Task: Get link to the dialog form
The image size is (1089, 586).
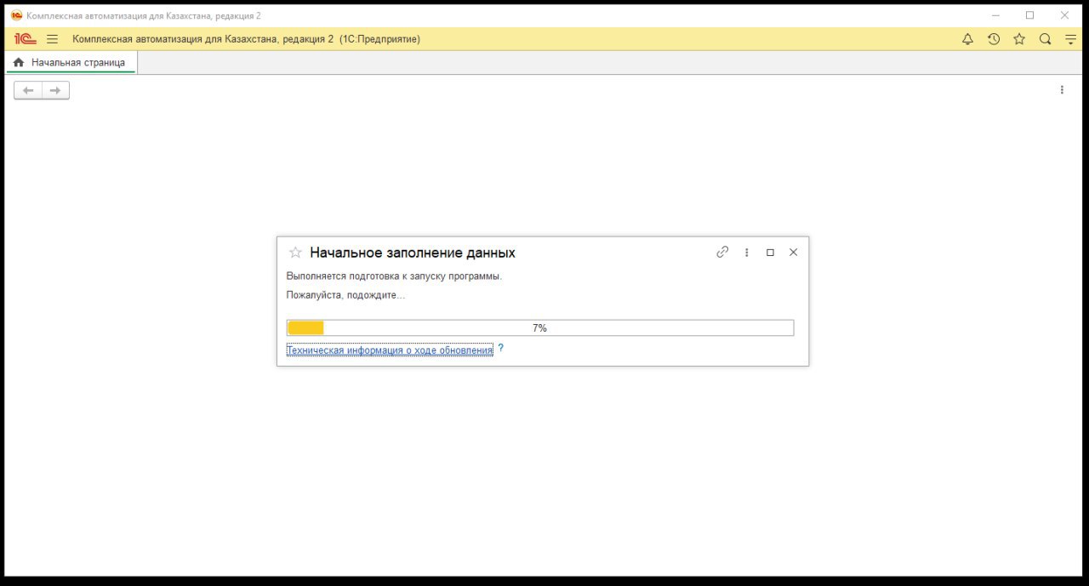Action: [x=722, y=252]
